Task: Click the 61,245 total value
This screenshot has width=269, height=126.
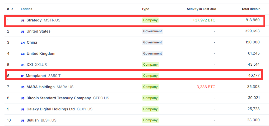Action: (254, 53)
